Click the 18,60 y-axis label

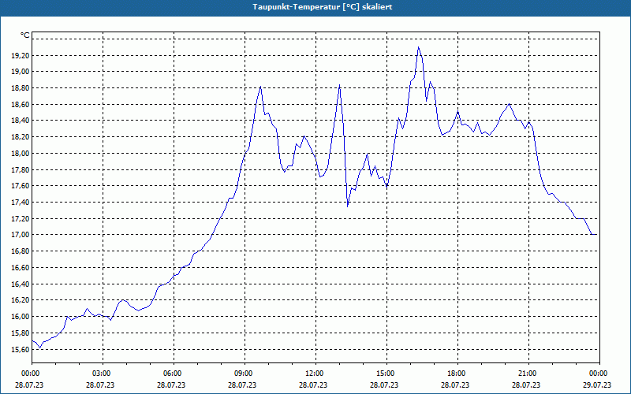tap(21, 105)
